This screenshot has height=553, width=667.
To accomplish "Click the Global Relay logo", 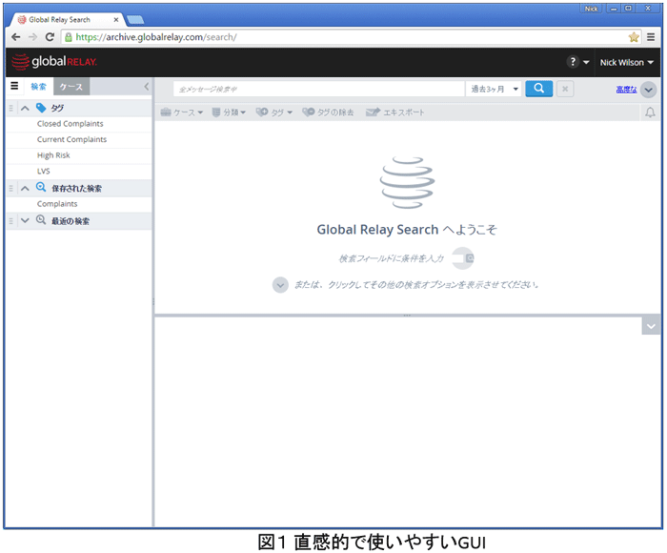I will [54, 62].
